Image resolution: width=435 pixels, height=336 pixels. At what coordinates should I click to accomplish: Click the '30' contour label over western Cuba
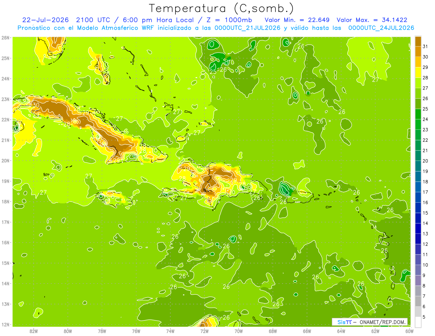[x=36, y=105]
